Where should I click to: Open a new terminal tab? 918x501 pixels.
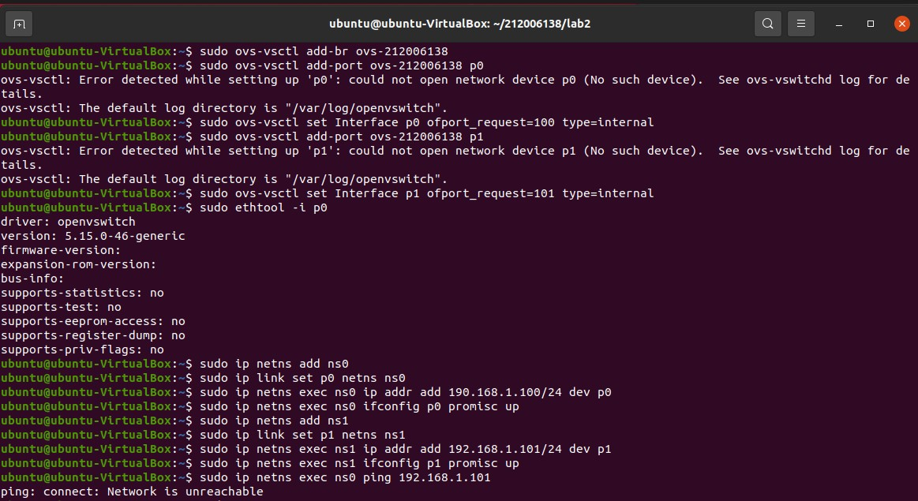click(x=19, y=24)
